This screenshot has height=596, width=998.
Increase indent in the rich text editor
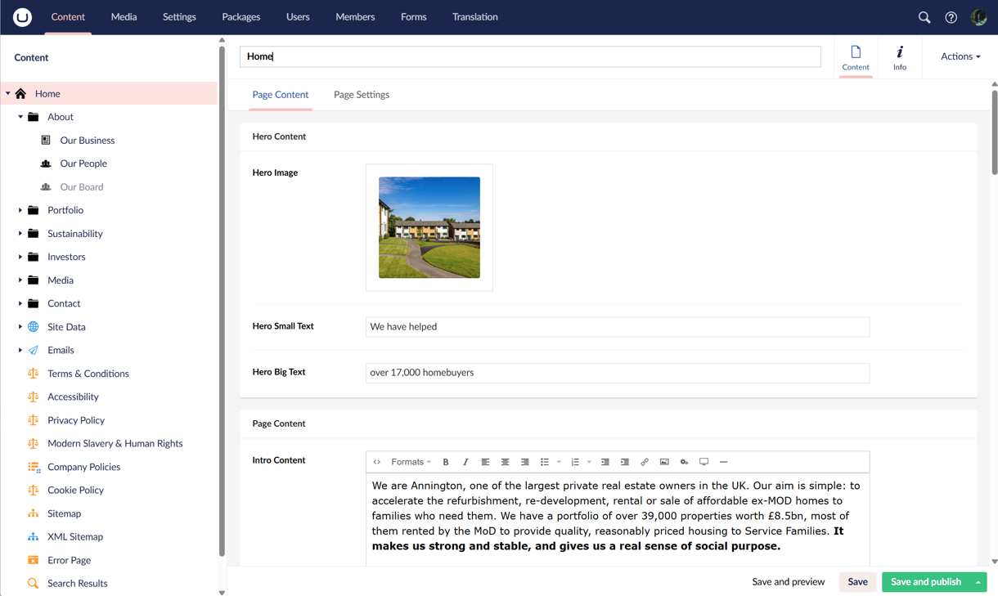[x=626, y=462]
